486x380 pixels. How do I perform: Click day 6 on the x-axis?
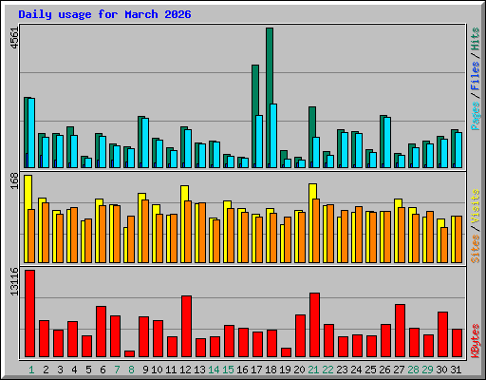103,370
